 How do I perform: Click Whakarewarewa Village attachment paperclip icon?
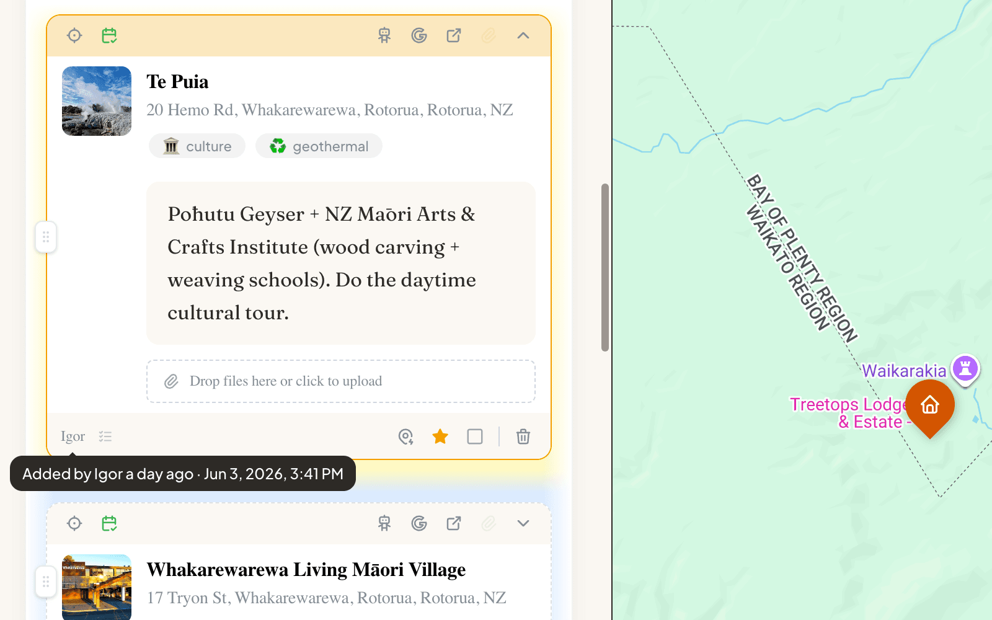click(x=489, y=524)
